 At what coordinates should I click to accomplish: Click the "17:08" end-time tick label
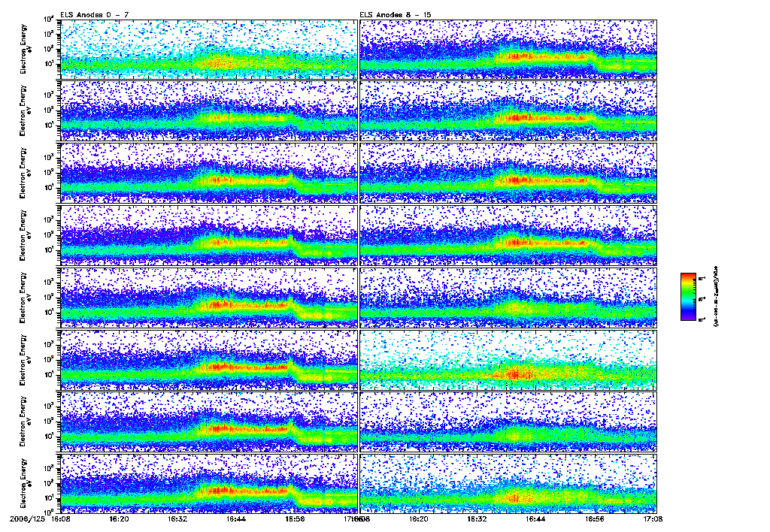pos(652,518)
